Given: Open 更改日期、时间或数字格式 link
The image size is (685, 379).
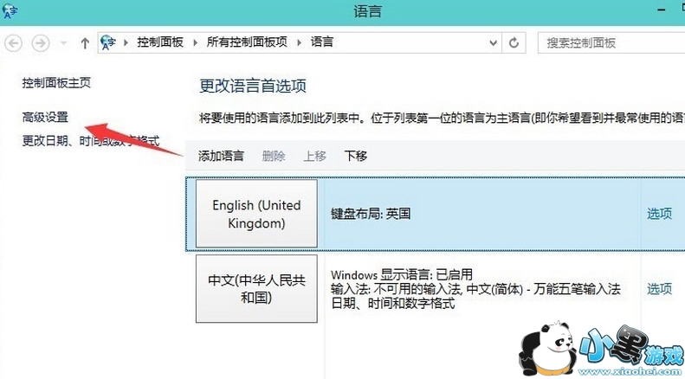Looking at the screenshot, I should click(91, 140).
